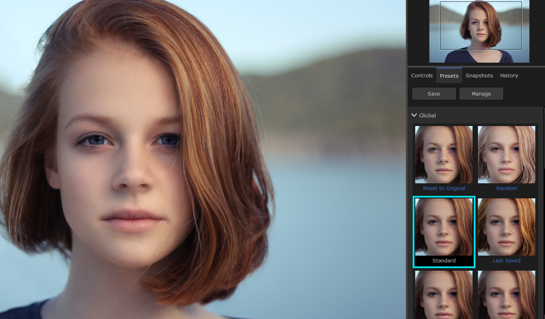The height and width of the screenshot is (319, 545).
Task: Select the Standard preset thumbnail
Action: click(x=444, y=227)
